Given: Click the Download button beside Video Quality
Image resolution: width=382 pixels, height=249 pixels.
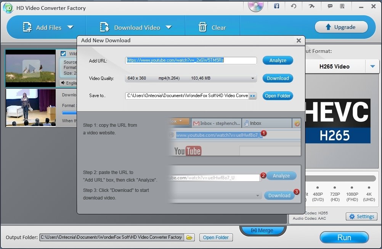Looking at the screenshot, I should coord(278,78).
